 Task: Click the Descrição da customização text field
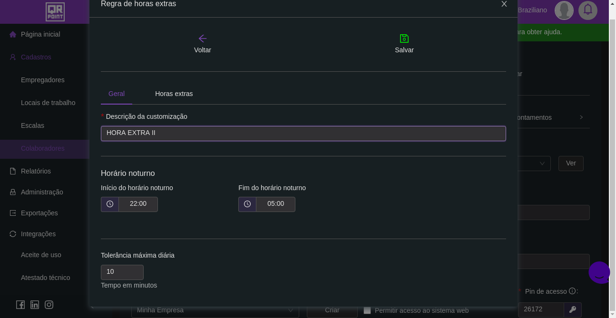coord(303,134)
